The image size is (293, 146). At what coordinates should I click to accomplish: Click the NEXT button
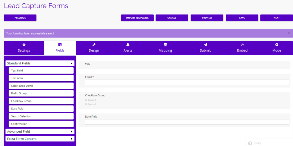point(277,18)
